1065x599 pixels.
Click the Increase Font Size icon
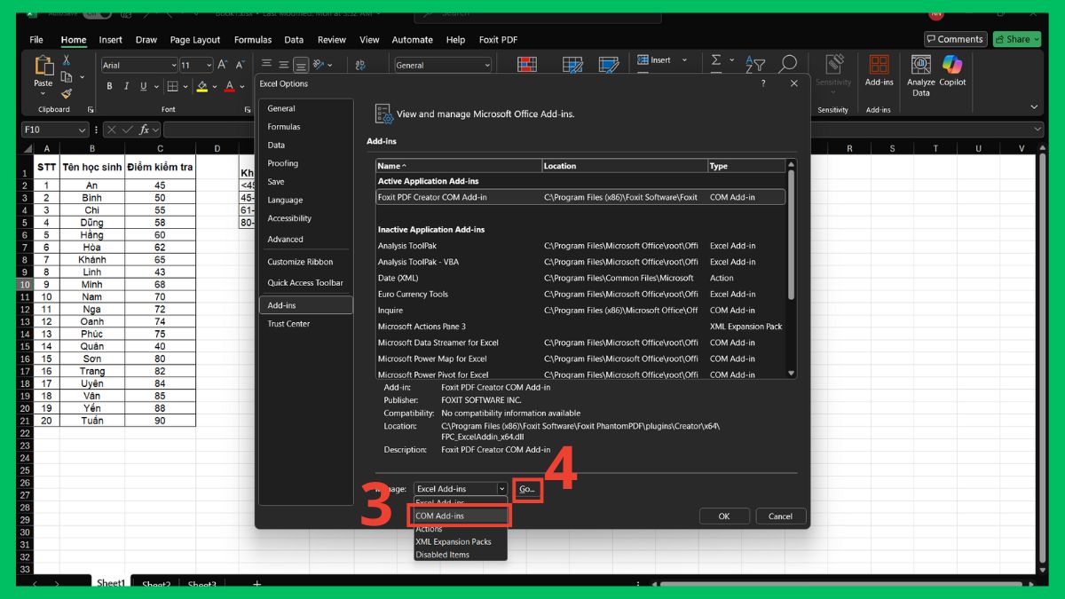pos(224,64)
